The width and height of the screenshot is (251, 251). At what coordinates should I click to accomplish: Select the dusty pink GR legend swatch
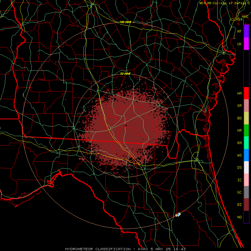click(246, 105)
